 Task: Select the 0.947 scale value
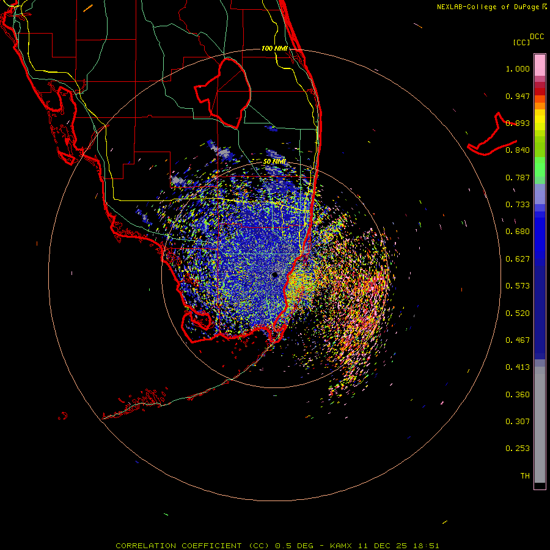tap(518, 96)
